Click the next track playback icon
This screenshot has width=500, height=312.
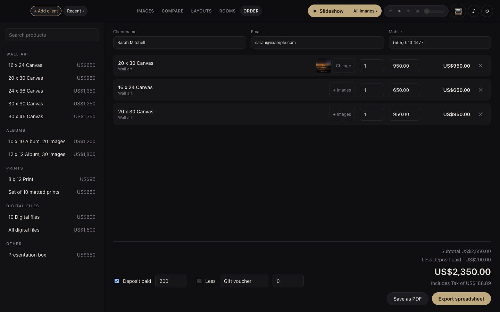pos(409,11)
